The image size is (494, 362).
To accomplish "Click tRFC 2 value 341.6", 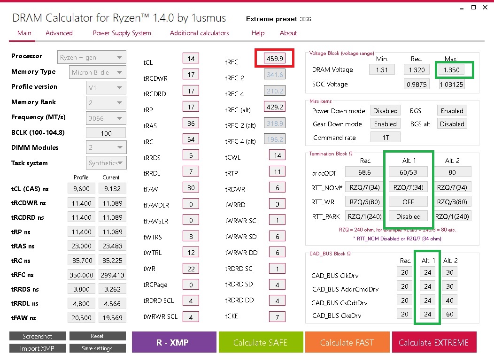I will point(275,74).
